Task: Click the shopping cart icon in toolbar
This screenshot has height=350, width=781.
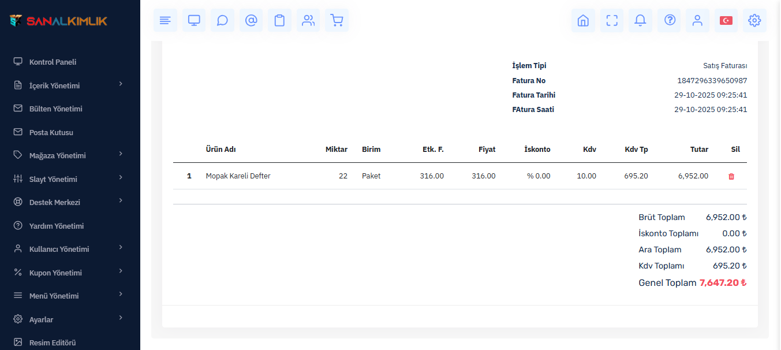Action: pos(337,21)
